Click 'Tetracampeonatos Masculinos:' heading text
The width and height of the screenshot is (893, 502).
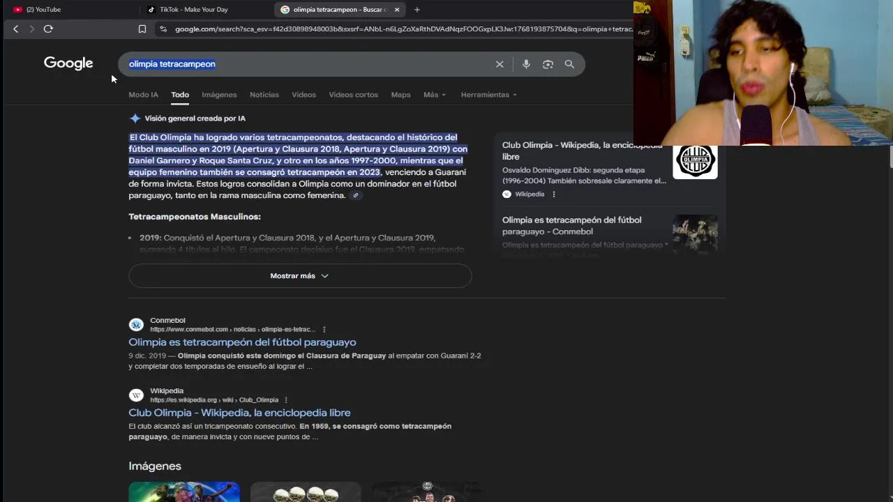point(195,217)
